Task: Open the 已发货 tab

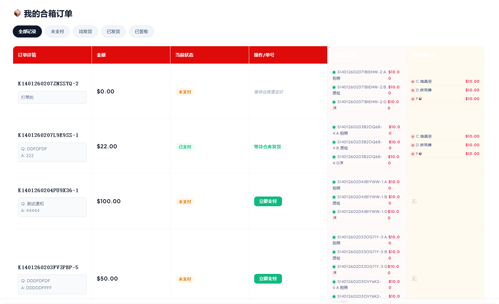Action: tap(113, 31)
